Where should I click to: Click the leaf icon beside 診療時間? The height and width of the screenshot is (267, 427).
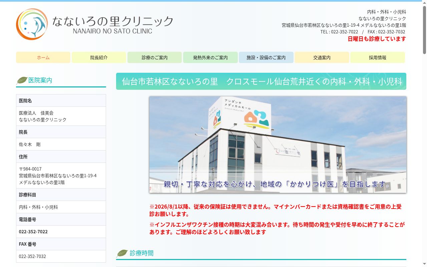(122, 253)
